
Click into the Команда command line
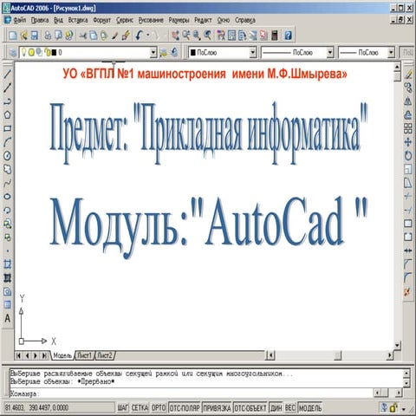click(x=191, y=393)
